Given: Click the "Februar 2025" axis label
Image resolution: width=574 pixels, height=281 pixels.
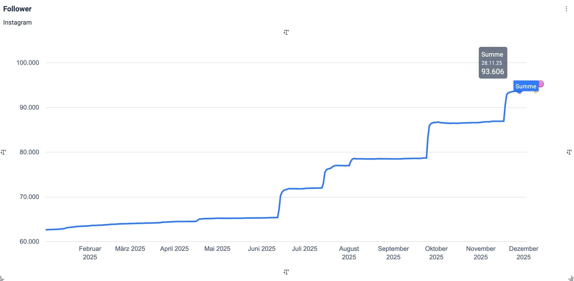Looking at the screenshot, I should pos(90,253).
